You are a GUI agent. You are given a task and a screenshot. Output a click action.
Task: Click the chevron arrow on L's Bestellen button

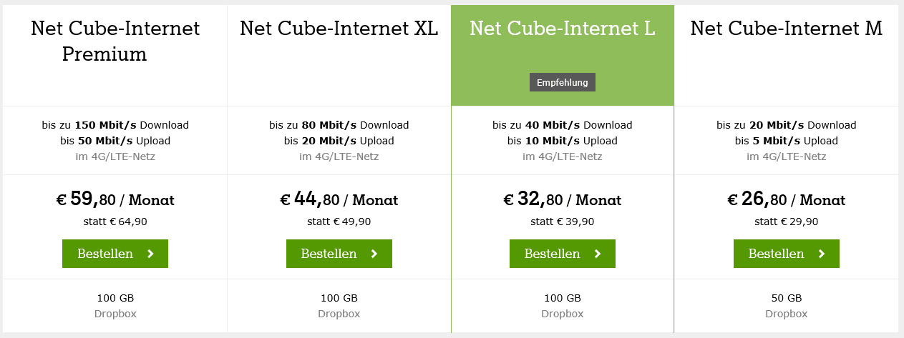point(598,254)
